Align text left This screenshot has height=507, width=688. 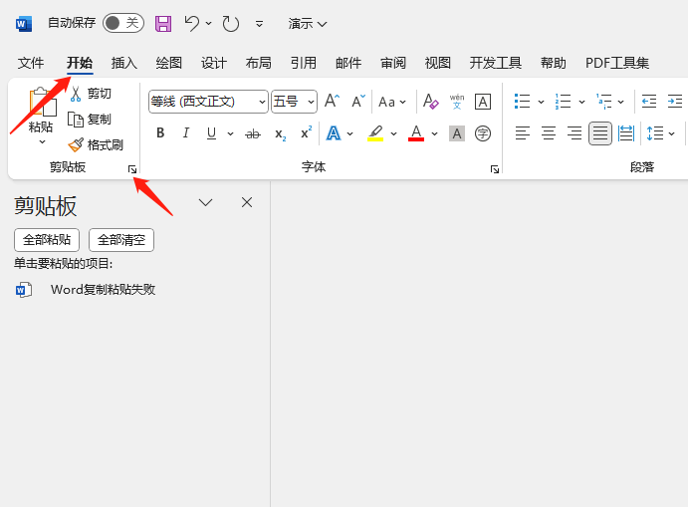click(x=522, y=133)
